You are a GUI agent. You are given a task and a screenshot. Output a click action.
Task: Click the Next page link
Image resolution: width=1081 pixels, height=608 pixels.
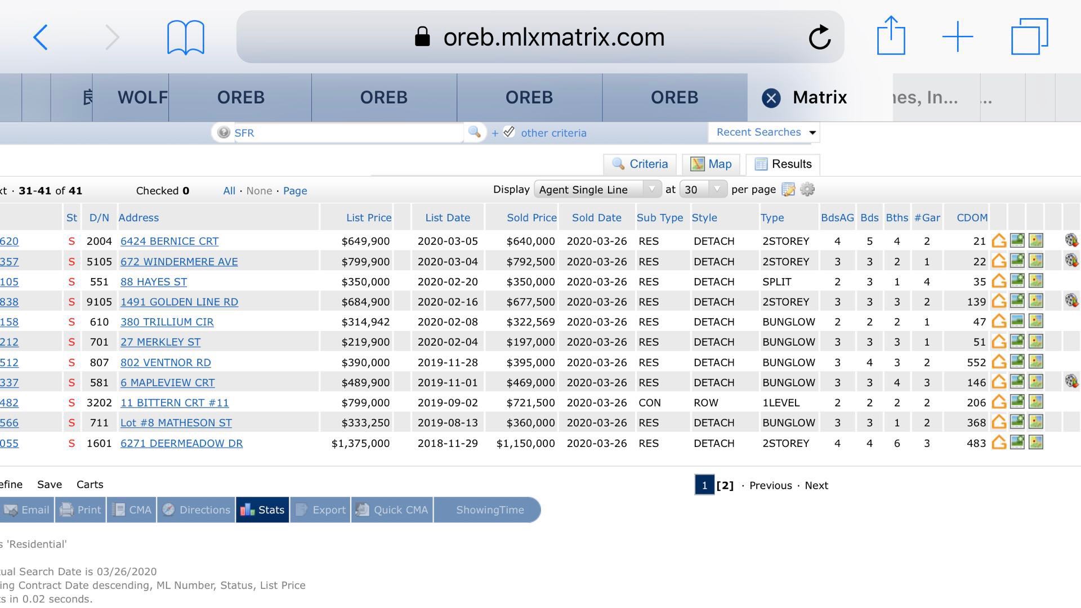coord(816,485)
